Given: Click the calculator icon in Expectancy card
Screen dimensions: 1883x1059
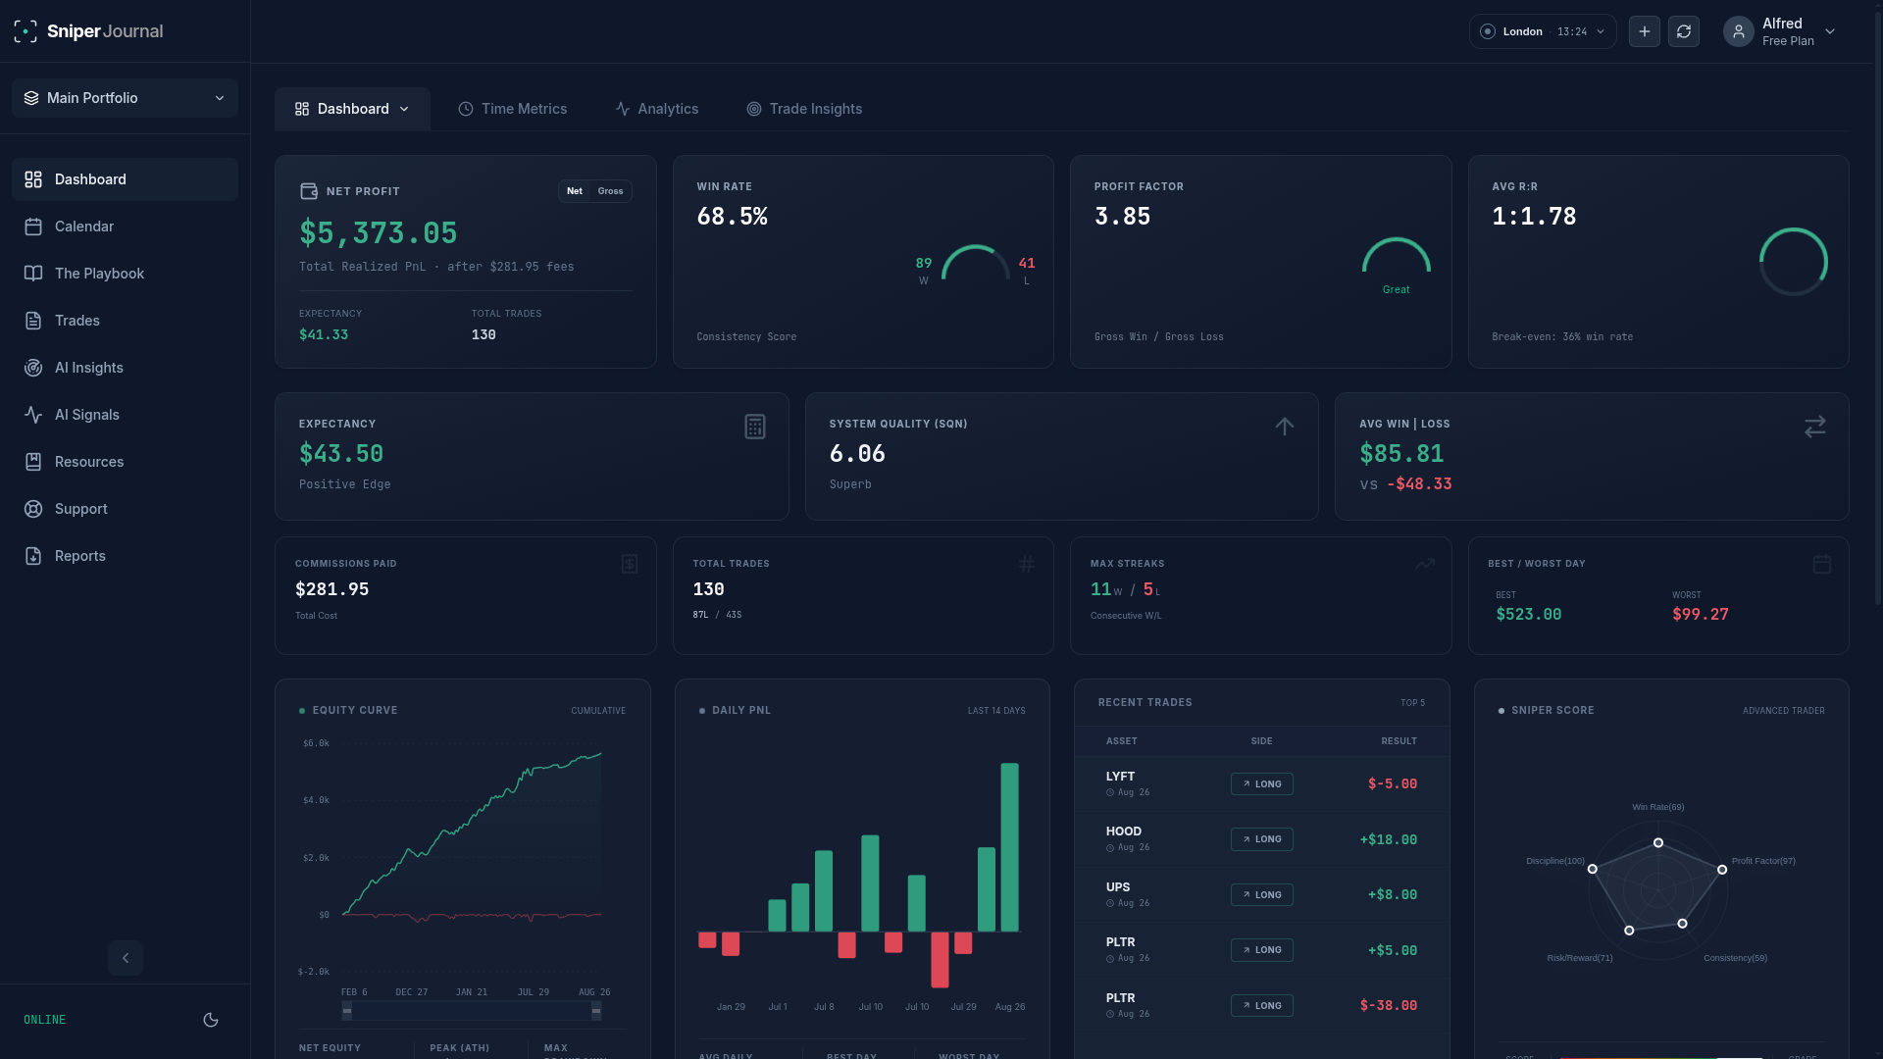Looking at the screenshot, I should [x=755, y=427].
